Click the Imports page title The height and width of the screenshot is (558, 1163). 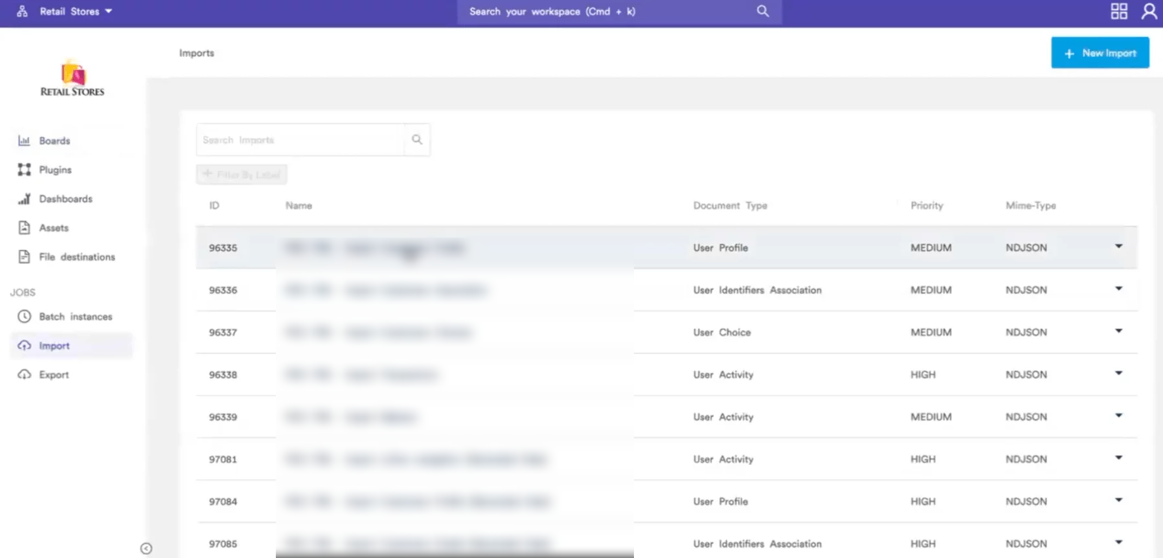(196, 53)
